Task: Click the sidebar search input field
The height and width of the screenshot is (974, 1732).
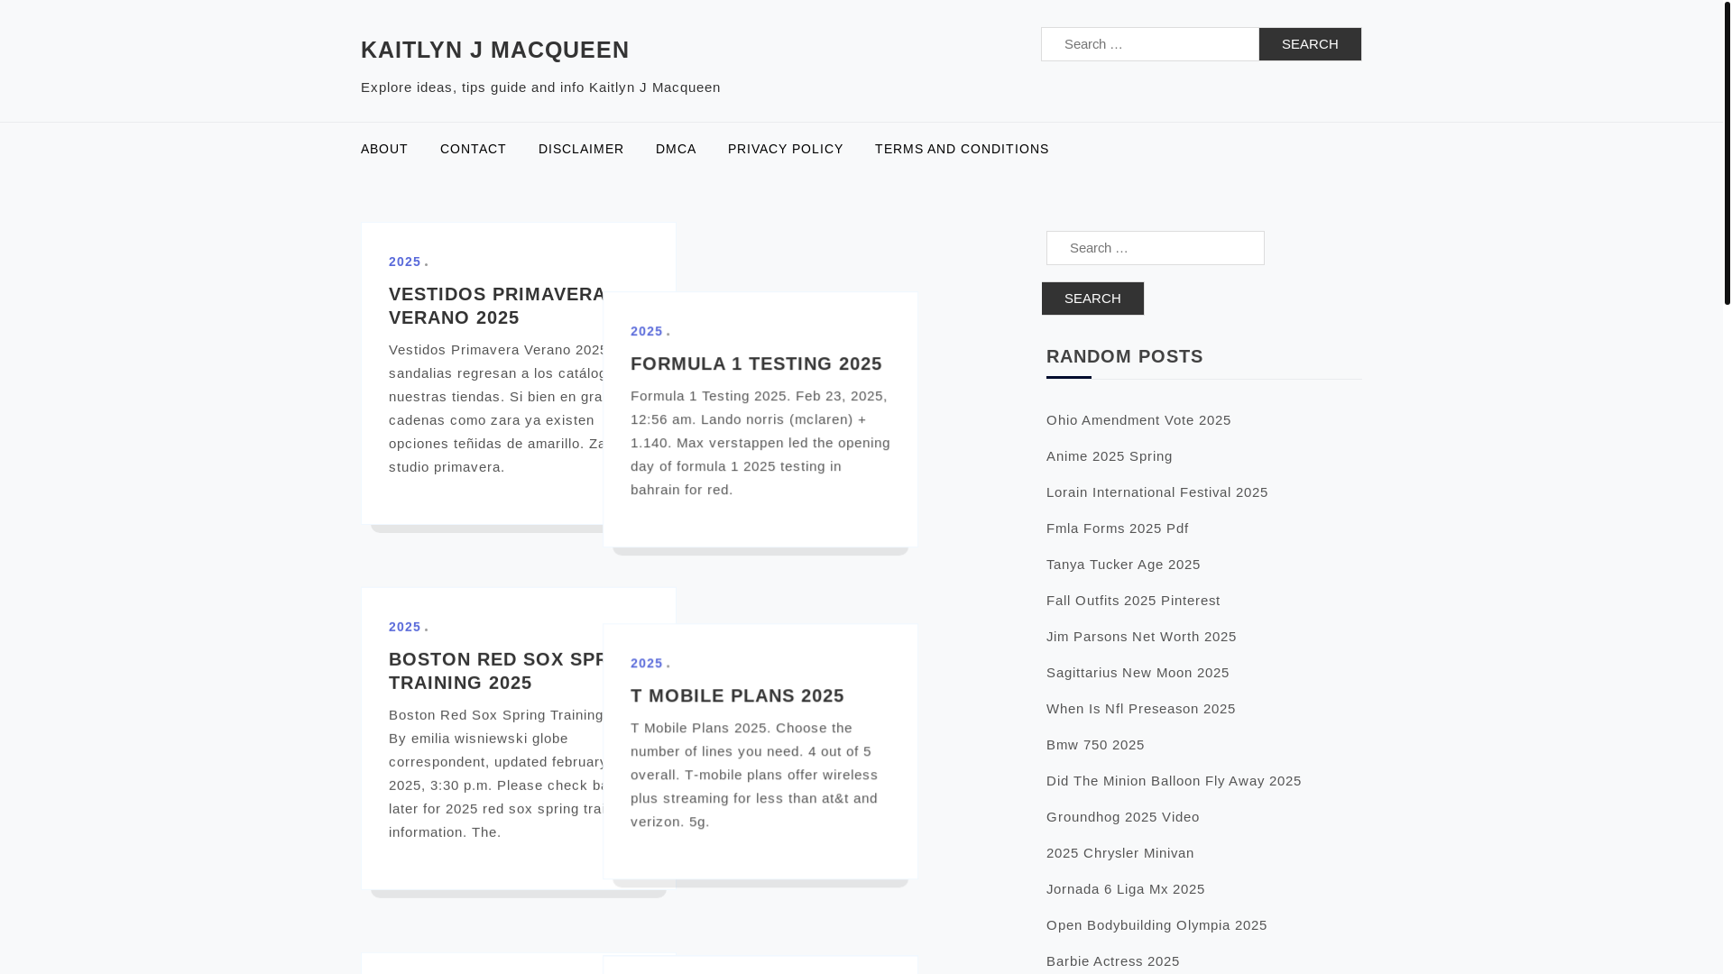Action: 1155,248
